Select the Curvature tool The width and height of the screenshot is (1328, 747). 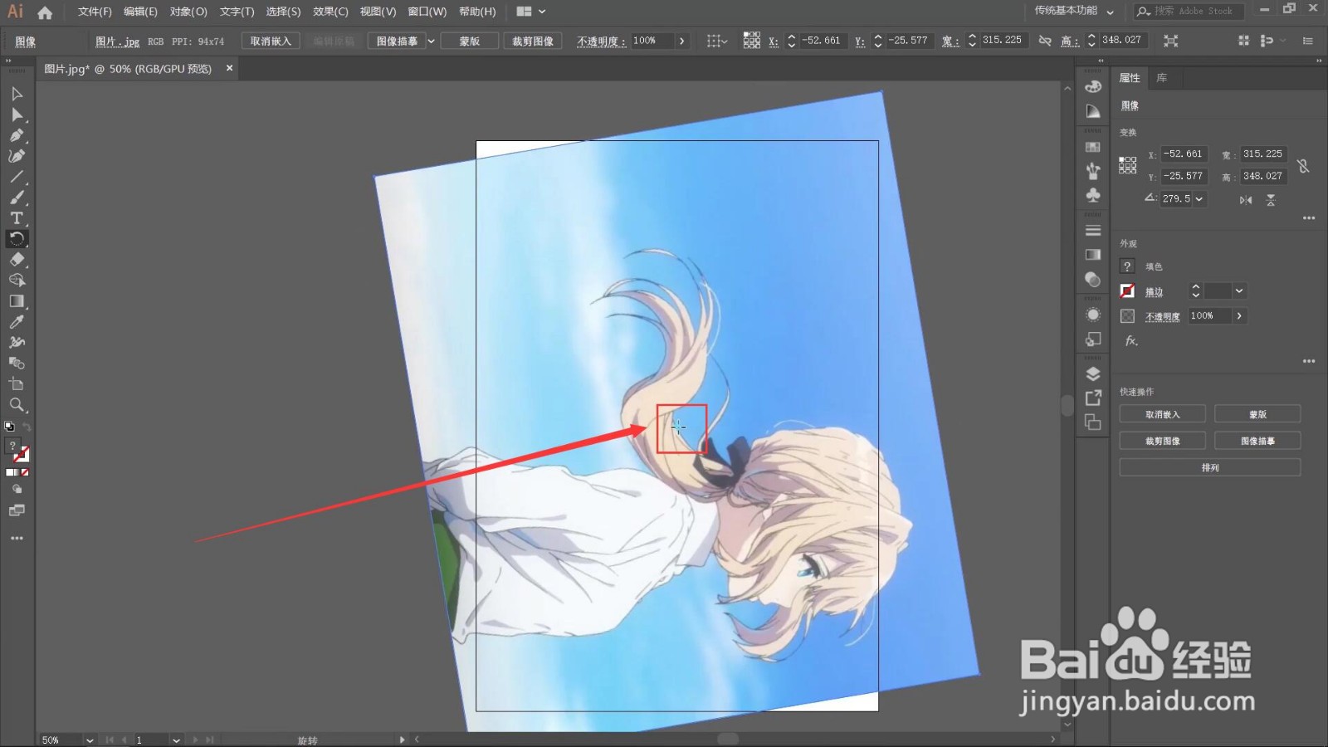tap(17, 156)
